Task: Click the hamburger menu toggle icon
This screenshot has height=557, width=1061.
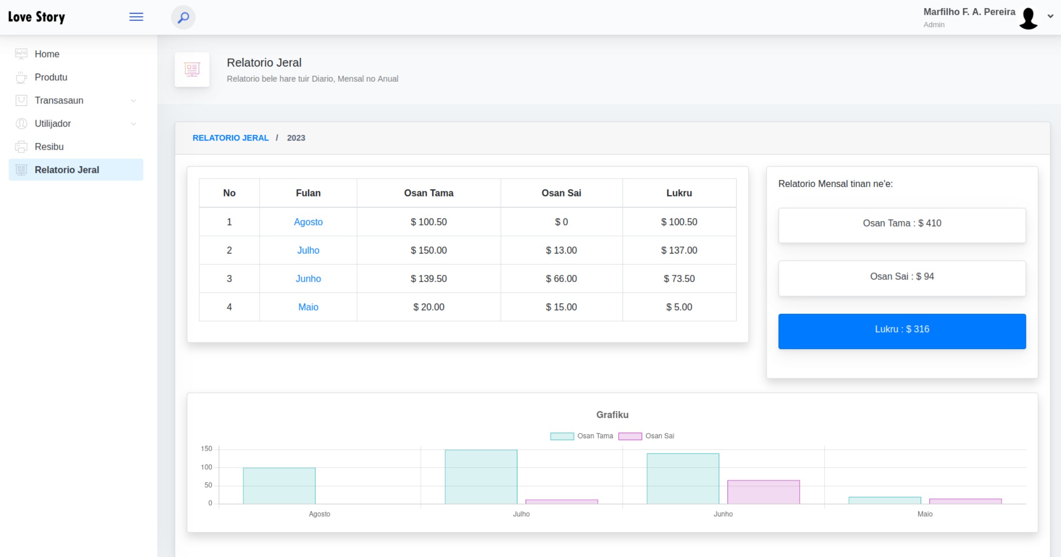Action: point(136,17)
